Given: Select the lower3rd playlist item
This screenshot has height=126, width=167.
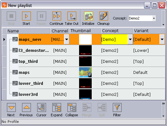Looking at the screenshot, I should [x=28, y=95].
